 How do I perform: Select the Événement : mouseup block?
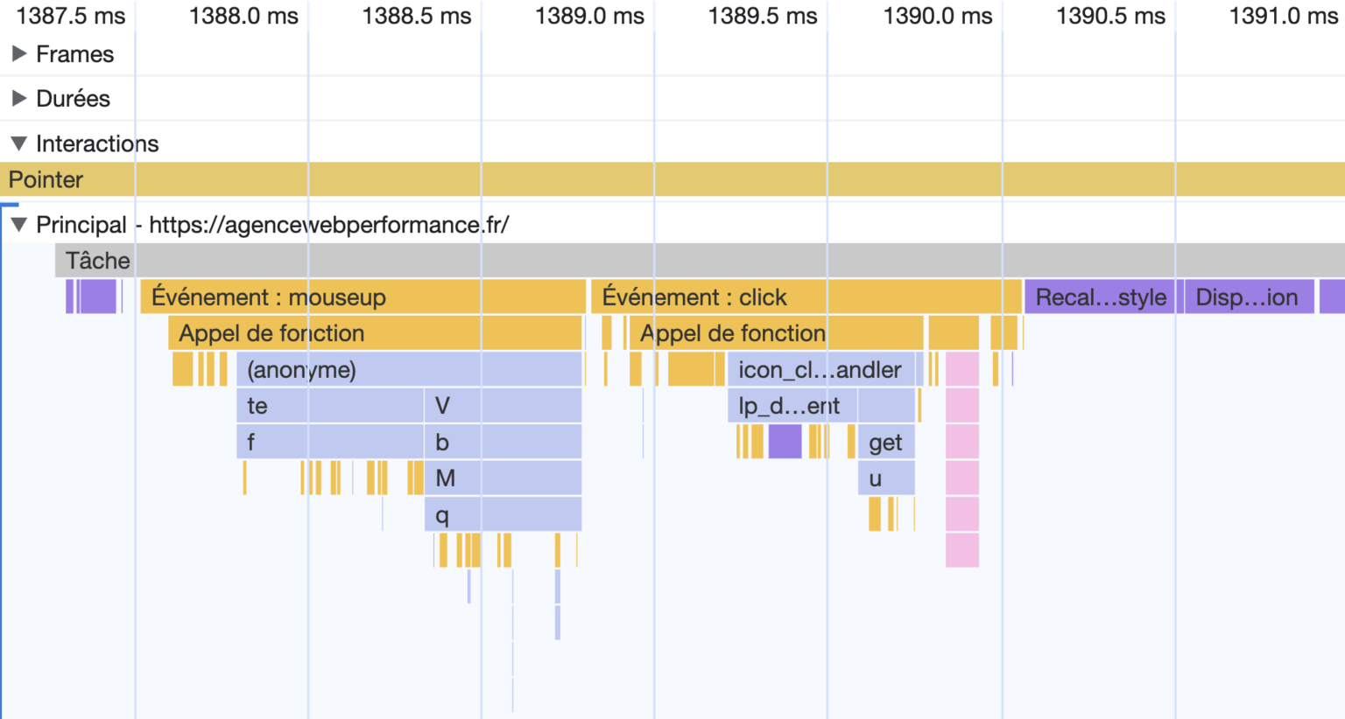pyautogui.click(x=363, y=297)
